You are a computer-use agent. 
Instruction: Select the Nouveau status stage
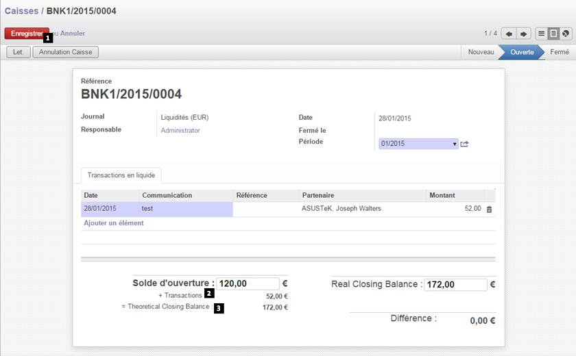(481, 52)
